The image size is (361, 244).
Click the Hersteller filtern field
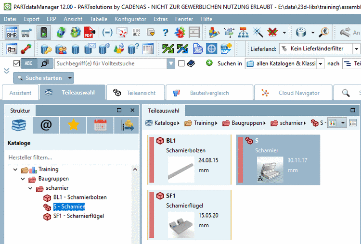(x=72, y=158)
